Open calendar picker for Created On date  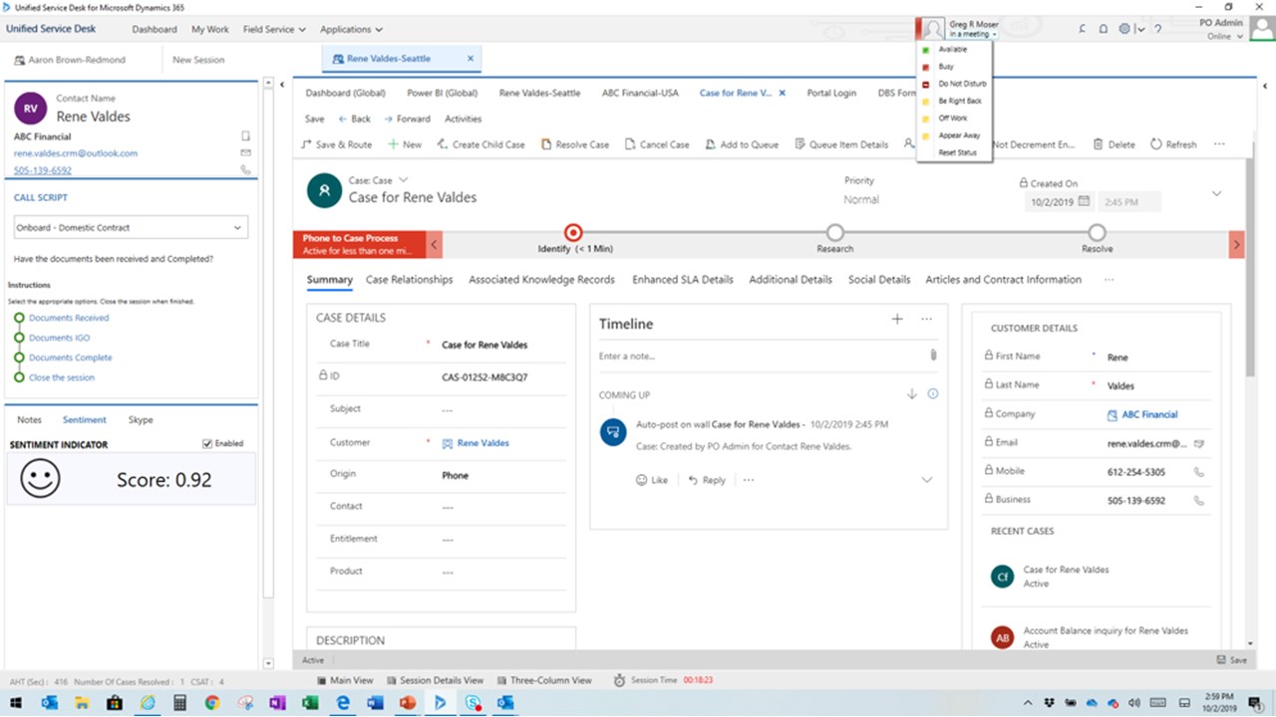click(1084, 201)
